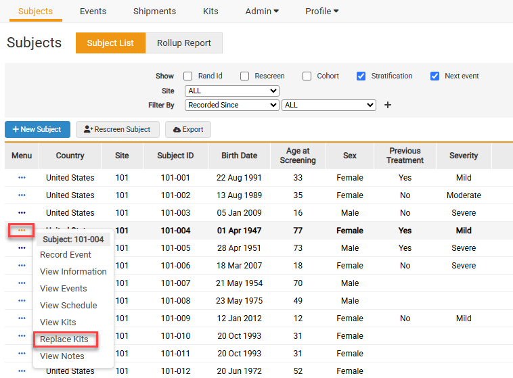Screen dimensions: 513x378
Task: Click Rescreen Subject button with person icon
Action: (118, 129)
